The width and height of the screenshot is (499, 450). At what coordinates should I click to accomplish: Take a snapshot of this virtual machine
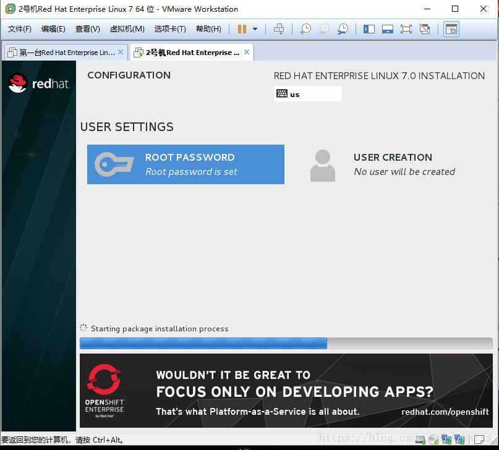[305, 29]
